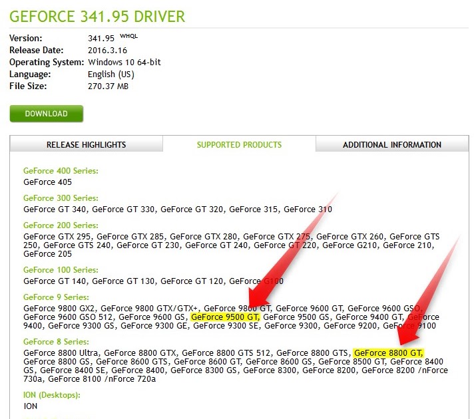Image resolution: width=476 pixels, height=419 pixels.
Task: Click GeForce GT 140 in the list
Action: tap(55, 281)
